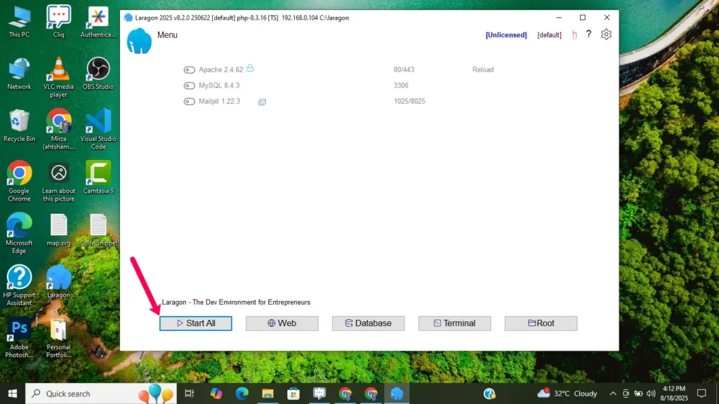Image resolution: width=719 pixels, height=404 pixels.
Task: Toggle the MySQL 8.4.3 service switch
Action: [x=189, y=86]
